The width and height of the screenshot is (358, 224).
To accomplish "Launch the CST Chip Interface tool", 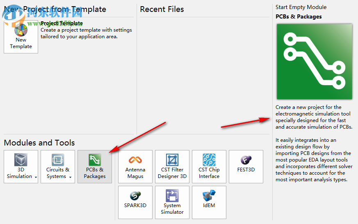I will 209,166.
